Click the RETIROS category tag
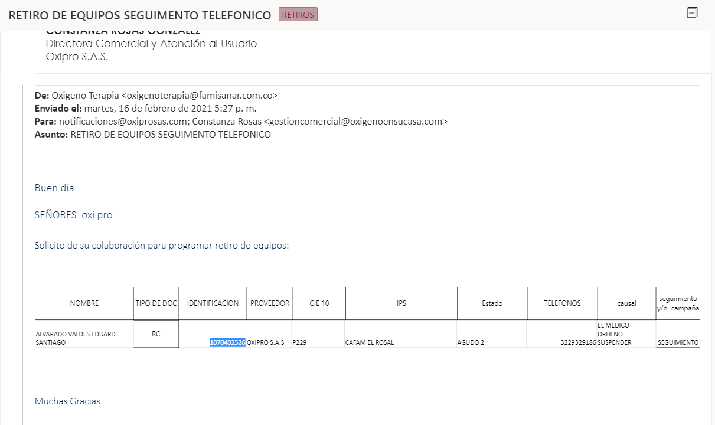 [298, 15]
